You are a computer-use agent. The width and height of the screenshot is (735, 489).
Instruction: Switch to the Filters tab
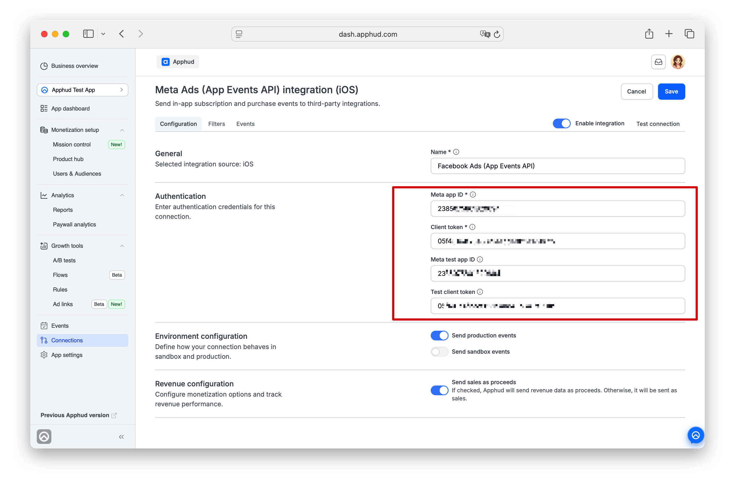[x=216, y=124]
